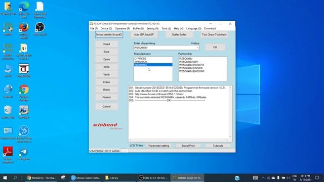Open Control Panel desktop icon
Screen dimensions: 324x182
tap(8, 133)
